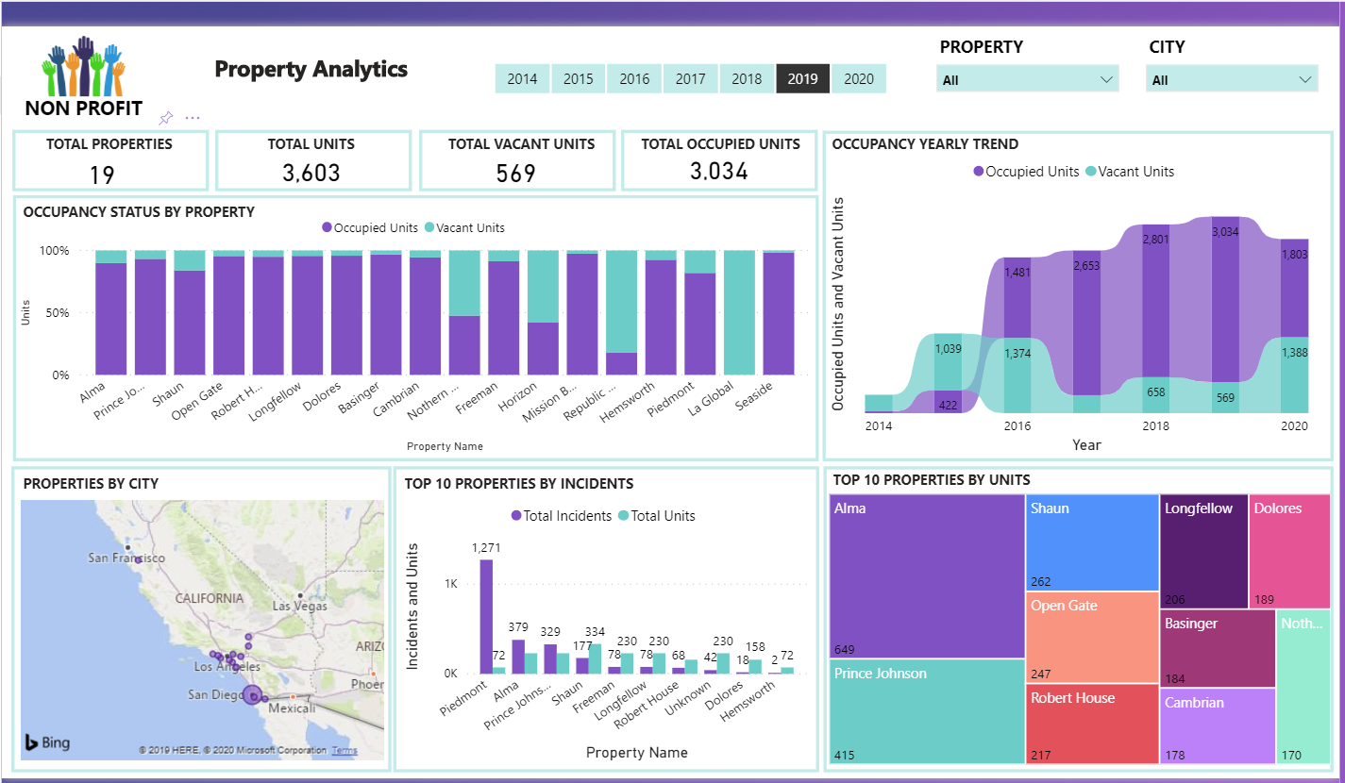Viewport: 1345px width, 783px height.
Task: Click the pin visual icon
Action: pos(166,118)
